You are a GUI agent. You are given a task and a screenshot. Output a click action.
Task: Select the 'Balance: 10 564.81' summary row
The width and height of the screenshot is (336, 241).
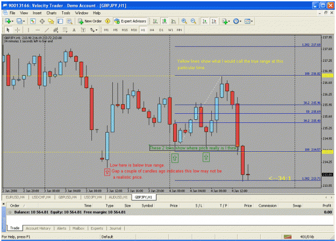170,212
